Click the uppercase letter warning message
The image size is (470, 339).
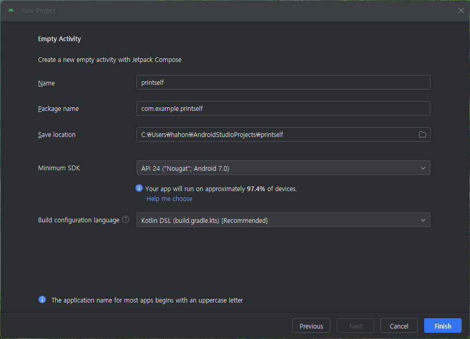(x=147, y=300)
